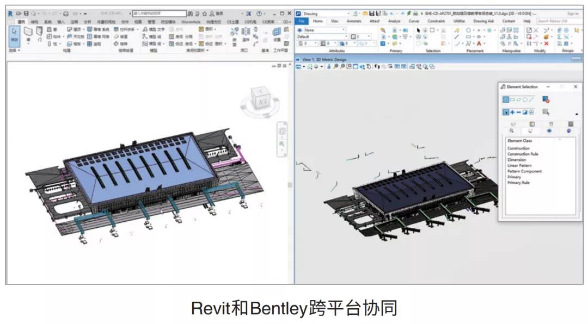Open the WormHole tab in Revit ribbon
The image size is (588, 324).
click(x=191, y=22)
